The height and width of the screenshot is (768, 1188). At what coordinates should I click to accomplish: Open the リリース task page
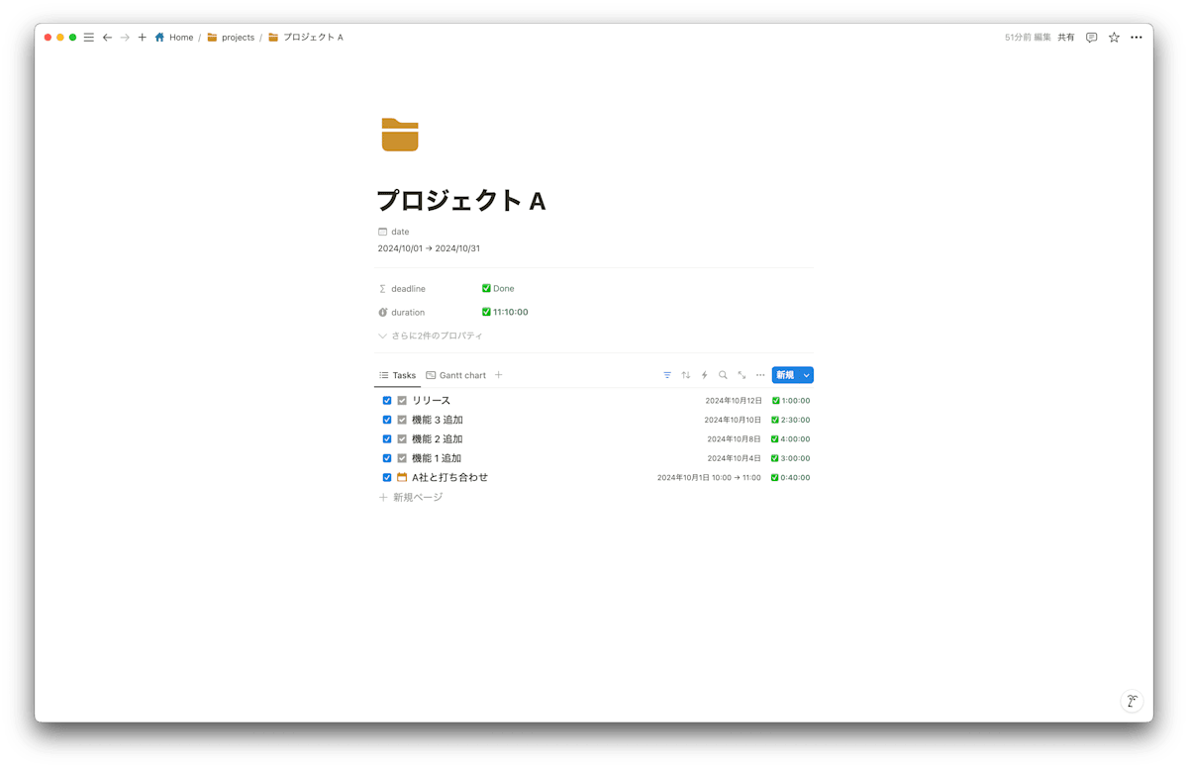pyautogui.click(x=431, y=401)
